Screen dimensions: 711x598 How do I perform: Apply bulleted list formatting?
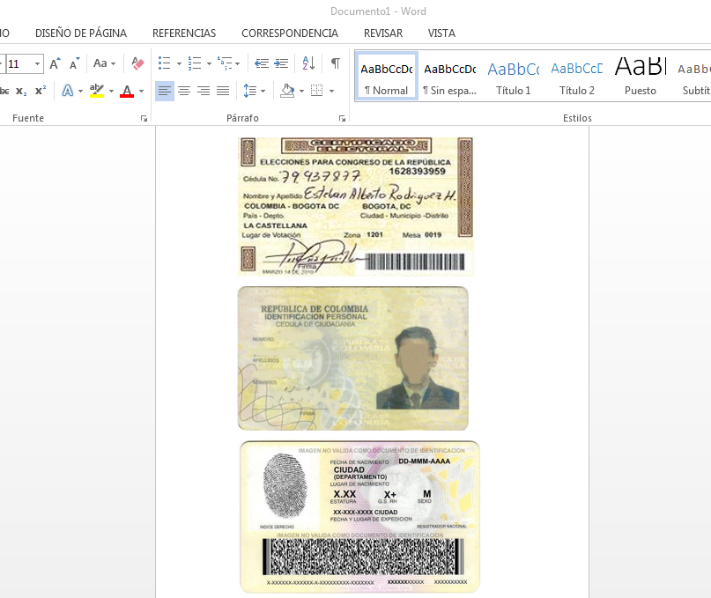point(164,63)
